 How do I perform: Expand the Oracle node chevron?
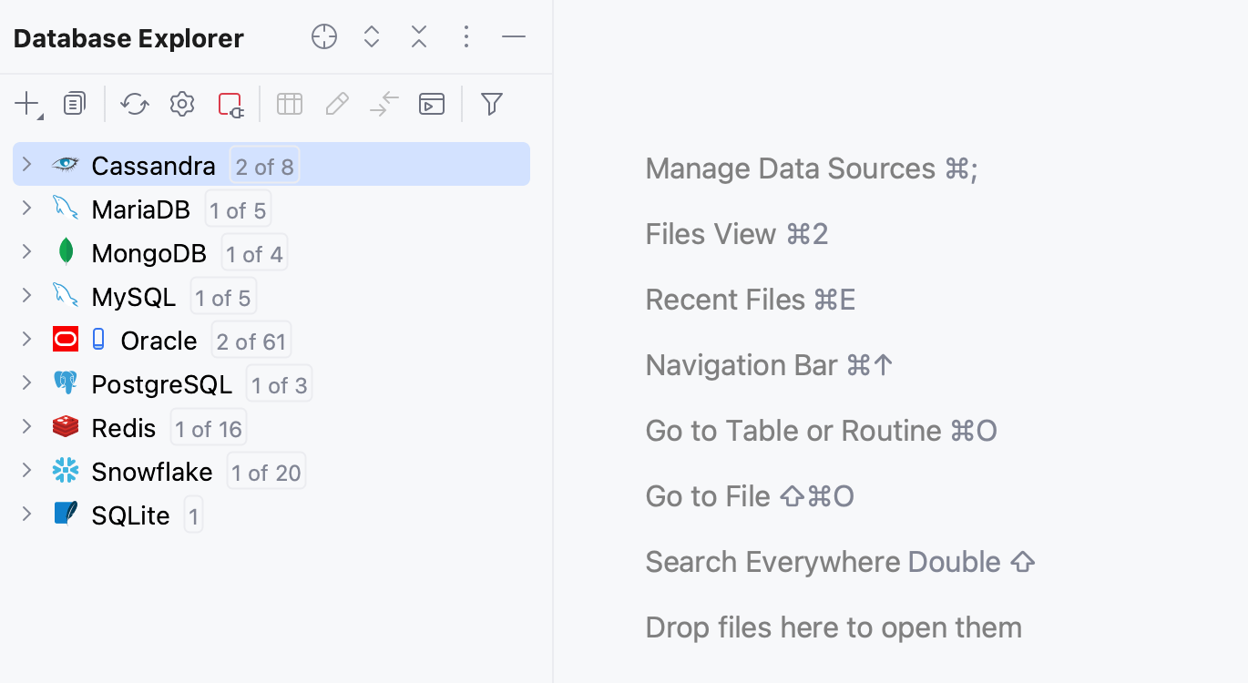tap(27, 340)
